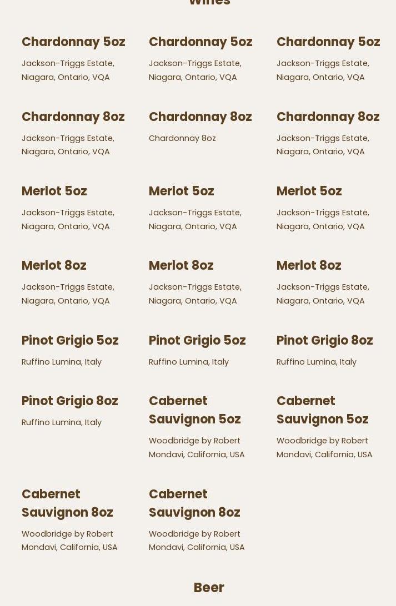Screen dimensions: 396x606
Task: Click Ruffino Lumina text under Pinot Grigio 8oz above Cabernet
Action: [x=316, y=362]
